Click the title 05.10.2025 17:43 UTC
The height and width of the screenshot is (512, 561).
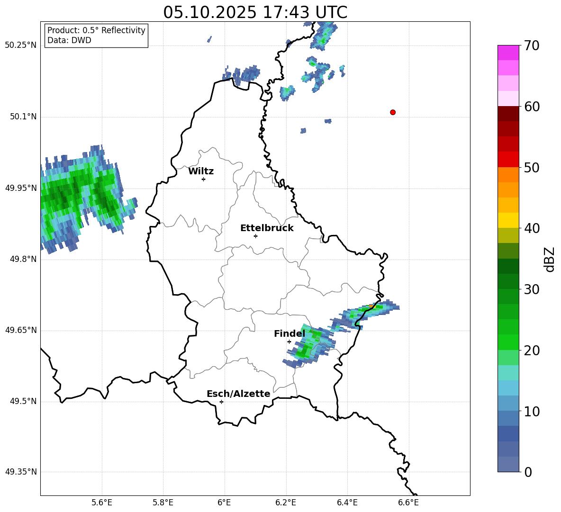point(255,12)
